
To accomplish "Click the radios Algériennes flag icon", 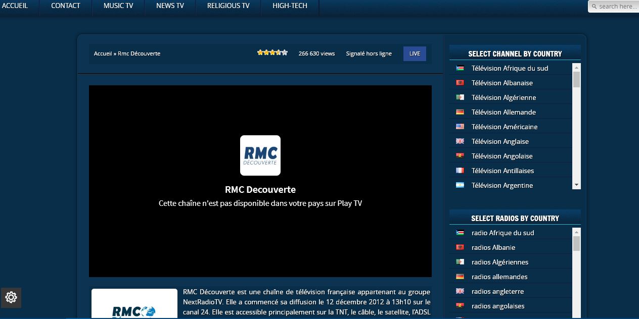I will coord(460,262).
